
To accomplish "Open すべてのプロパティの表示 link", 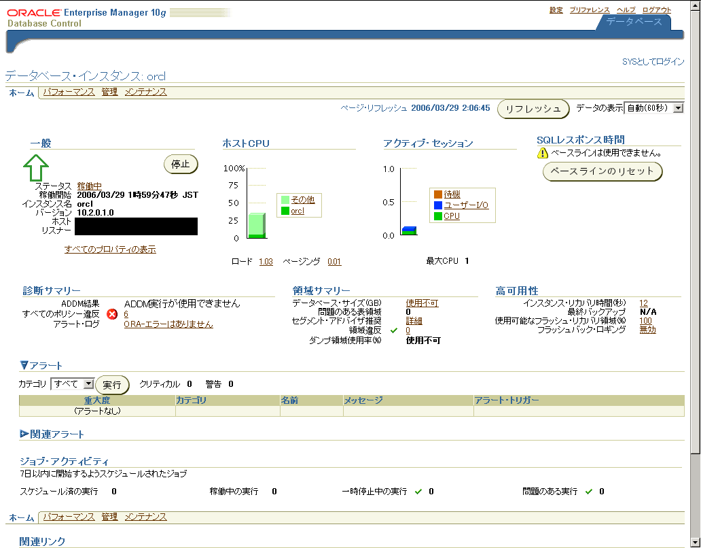I will pyautogui.click(x=110, y=249).
